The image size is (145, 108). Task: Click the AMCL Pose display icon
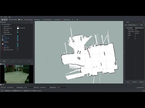[x=3, y=48]
